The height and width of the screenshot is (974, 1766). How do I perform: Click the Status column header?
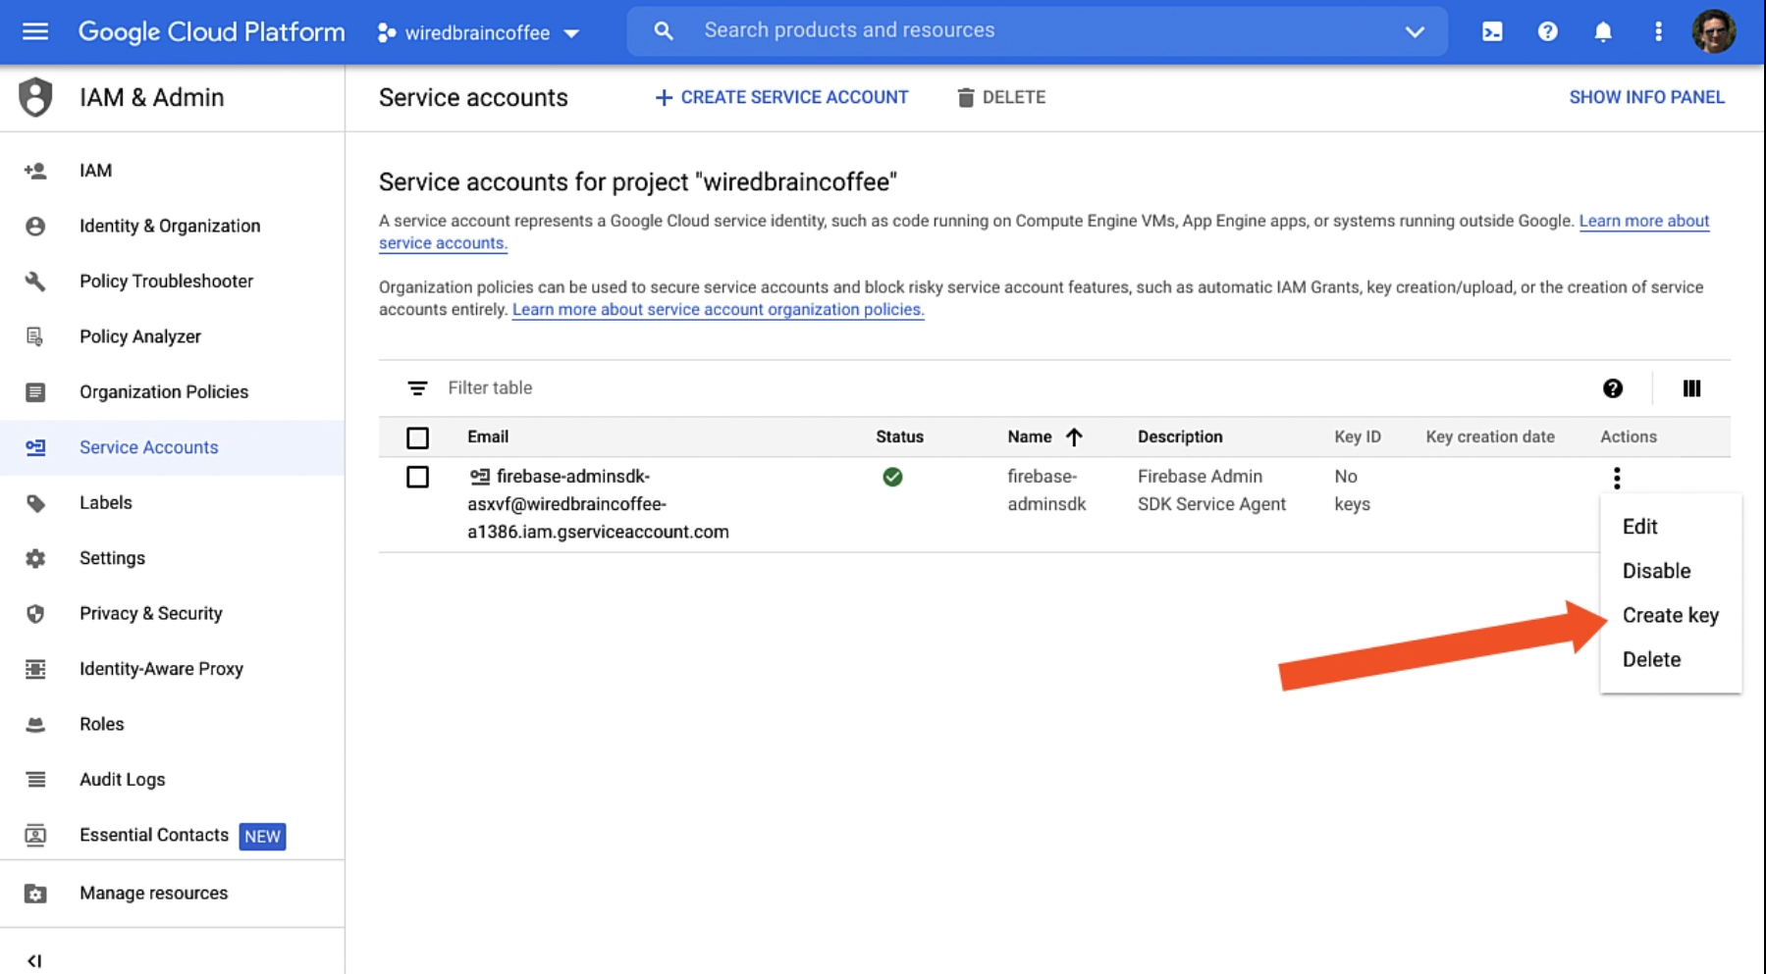coord(899,436)
